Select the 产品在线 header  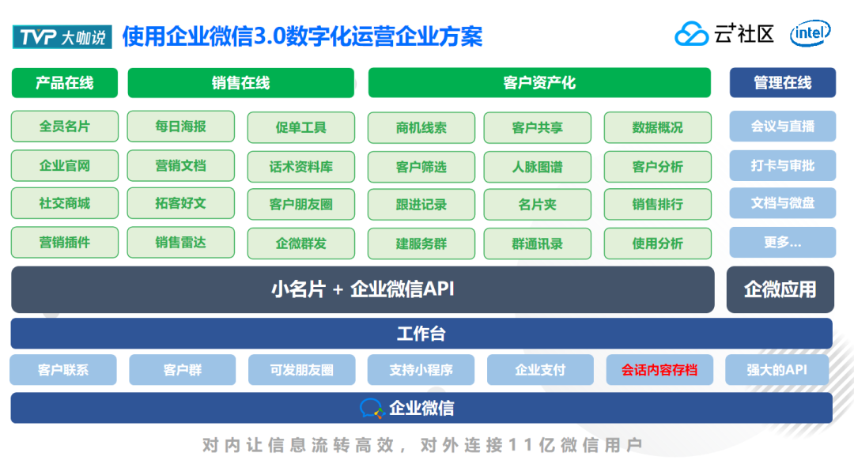(x=64, y=83)
